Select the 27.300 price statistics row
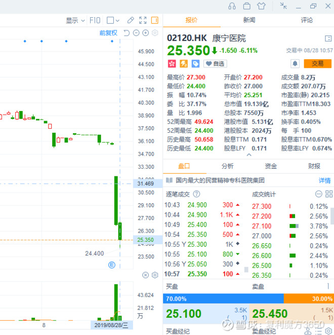 pos(290,206)
